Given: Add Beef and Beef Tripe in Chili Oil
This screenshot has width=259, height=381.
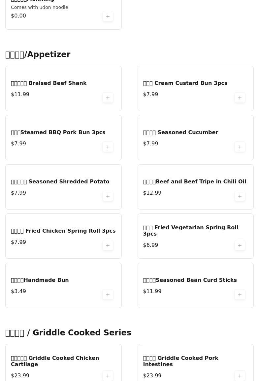Looking at the screenshot, I should tap(240, 196).
